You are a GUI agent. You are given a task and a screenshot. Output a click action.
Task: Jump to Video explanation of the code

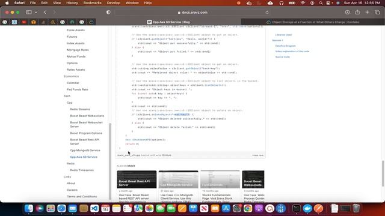(x=292, y=52)
